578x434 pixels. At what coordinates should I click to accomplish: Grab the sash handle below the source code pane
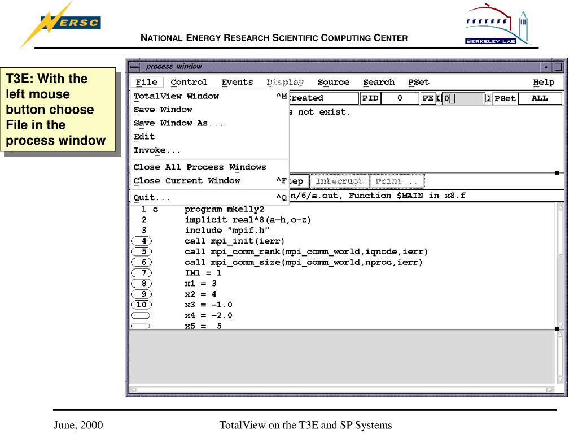click(557, 329)
